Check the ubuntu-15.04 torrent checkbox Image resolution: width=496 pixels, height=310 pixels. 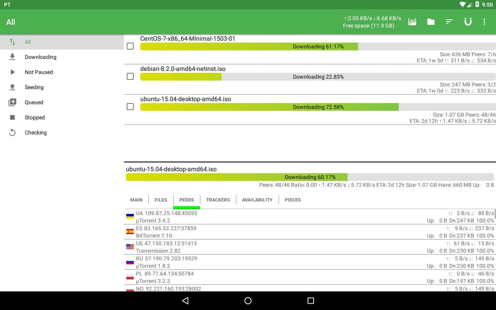pyautogui.click(x=130, y=107)
